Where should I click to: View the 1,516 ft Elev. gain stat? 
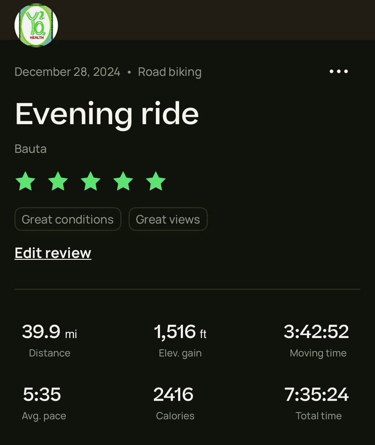click(180, 340)
